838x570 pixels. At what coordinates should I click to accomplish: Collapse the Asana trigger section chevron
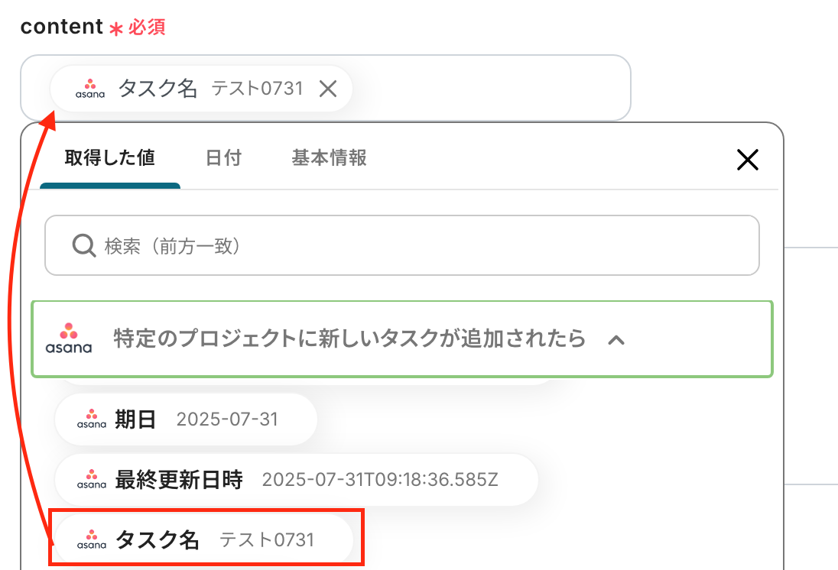pyautogui.click(x=616, y=339)
